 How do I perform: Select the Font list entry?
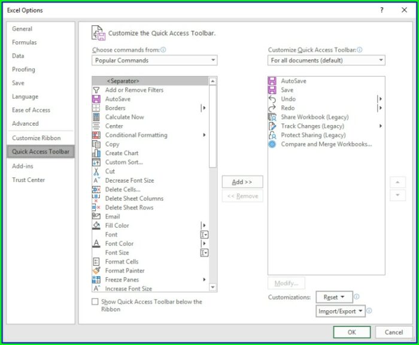[150, 235]
